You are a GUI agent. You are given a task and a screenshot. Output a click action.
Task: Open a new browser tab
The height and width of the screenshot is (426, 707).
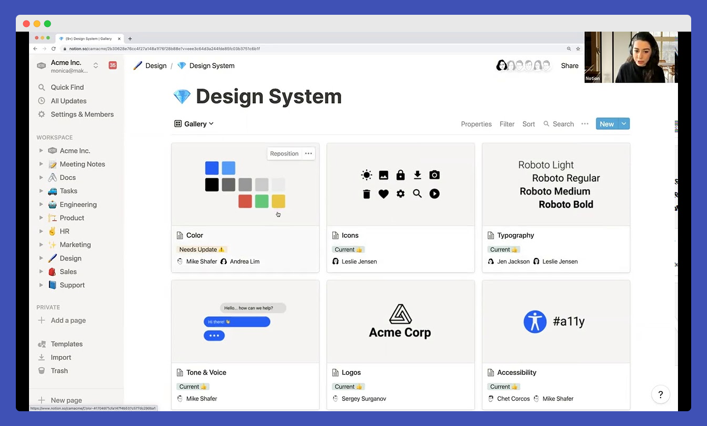pyautogui.click(x=130, y=38)
